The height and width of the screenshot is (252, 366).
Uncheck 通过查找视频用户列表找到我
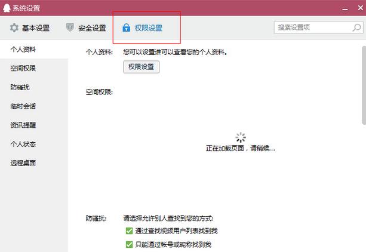pos(129,231)
